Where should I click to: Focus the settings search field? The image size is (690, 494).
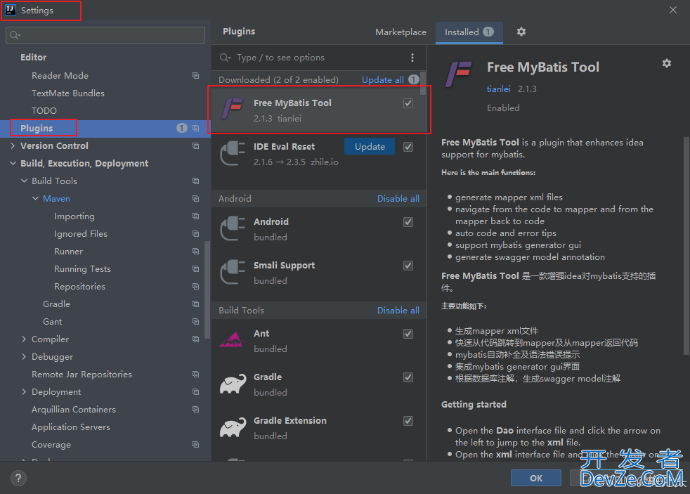tap(105, 35)
